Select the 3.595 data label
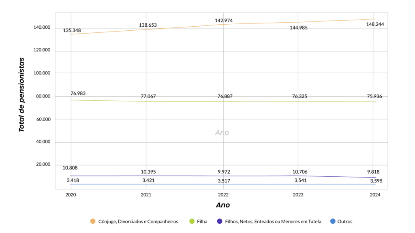The image size is (415, 233). pyautogui.click(x=376, y=181)
